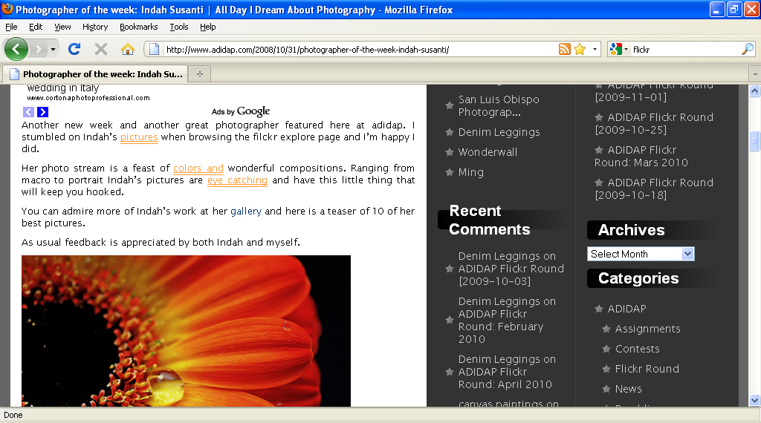761x423 pixels.
Task: Open a new tab with the plus button
Action: [x=199, y=74]
